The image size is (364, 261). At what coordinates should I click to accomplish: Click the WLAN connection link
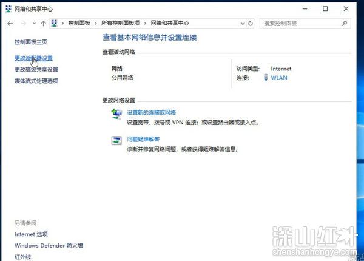pyautogui.click(x=279, y=78)
